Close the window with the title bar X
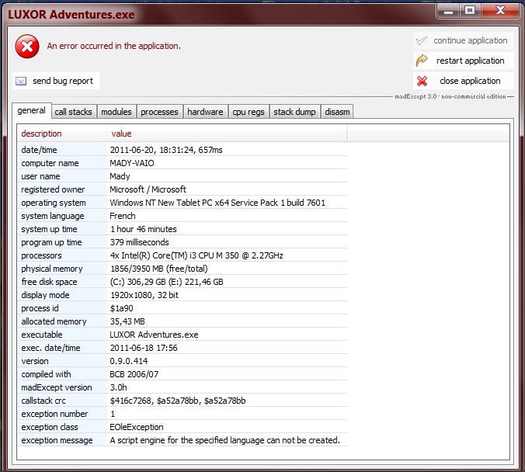This screenshot has width=525, height=472. tap(500, 11)
